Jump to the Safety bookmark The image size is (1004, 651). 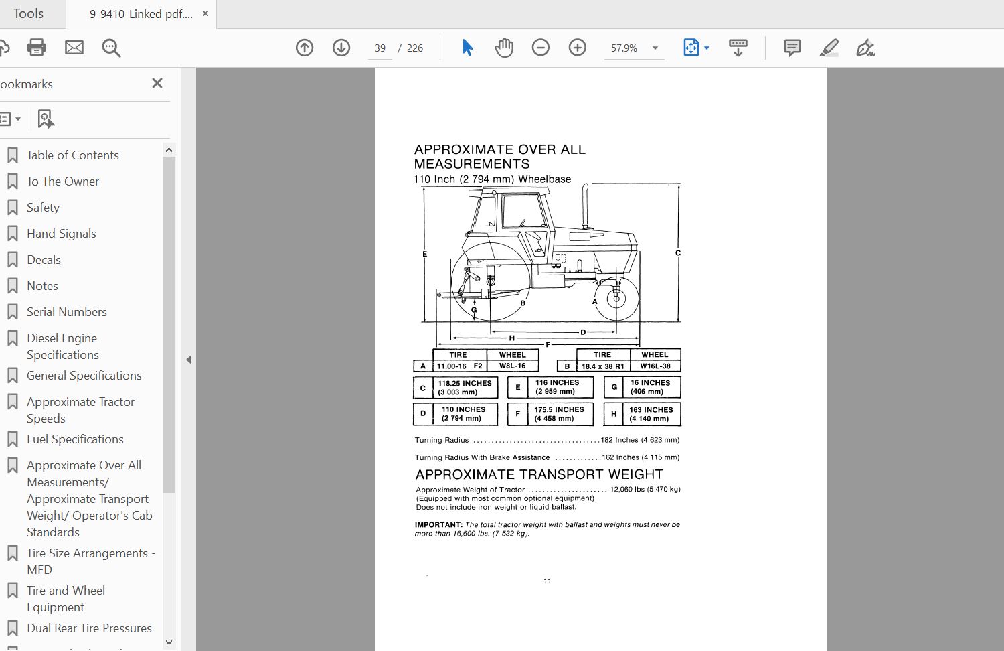(43, 207)
